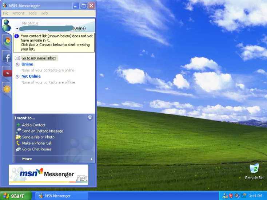Click the MSN Messenger title bar icon
Image resolution: width=267 pixels, height=200 pixels.
tap(4, 5)
